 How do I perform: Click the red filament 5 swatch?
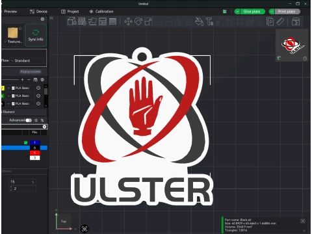coord(35,153)
